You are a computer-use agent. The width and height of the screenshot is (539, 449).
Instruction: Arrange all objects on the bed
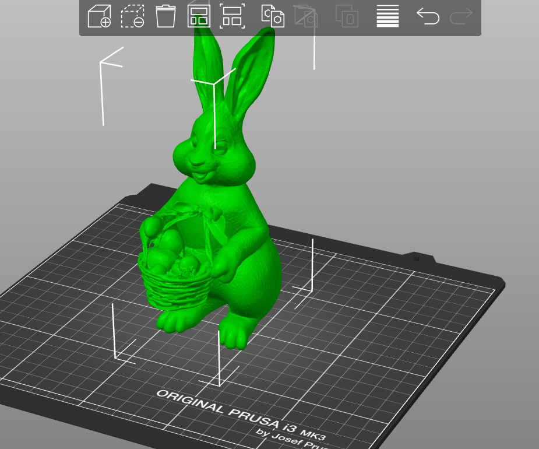point(199,16)
